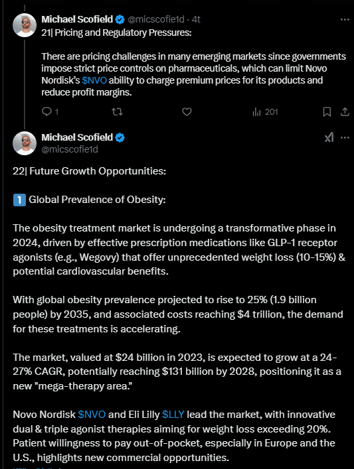The height and width of the screenshot is (469, 354).
Task: Open more options on tweet 21
Action: coord(345,19)
